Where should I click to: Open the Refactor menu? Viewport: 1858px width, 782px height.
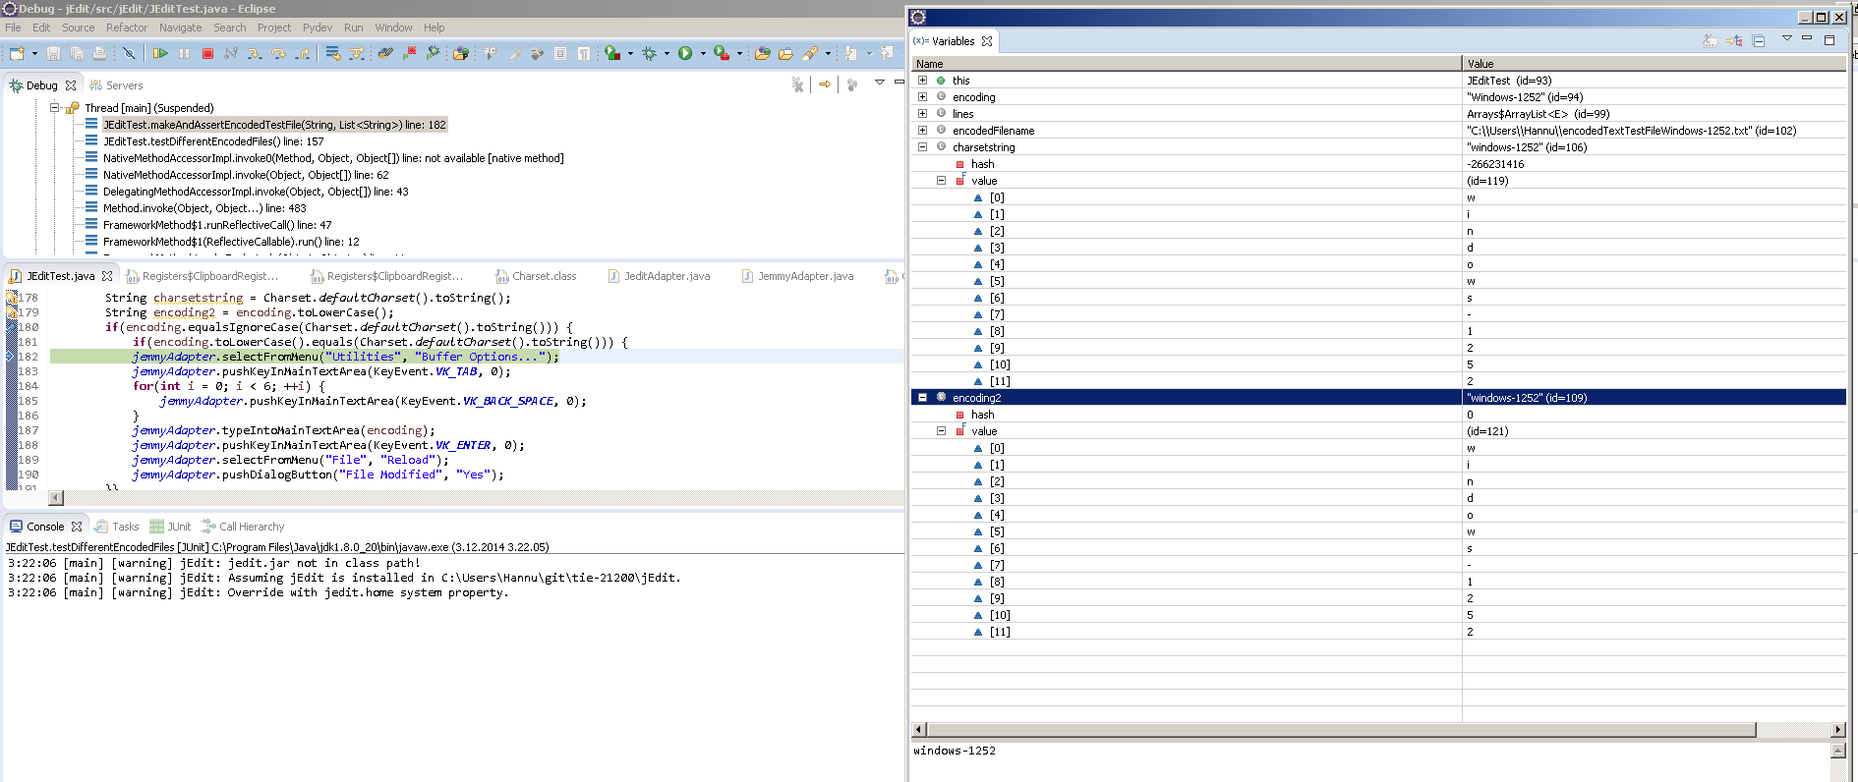coord(127,28)
